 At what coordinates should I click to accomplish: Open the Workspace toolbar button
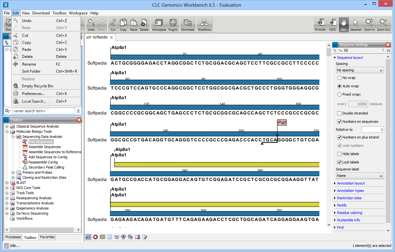159,25
